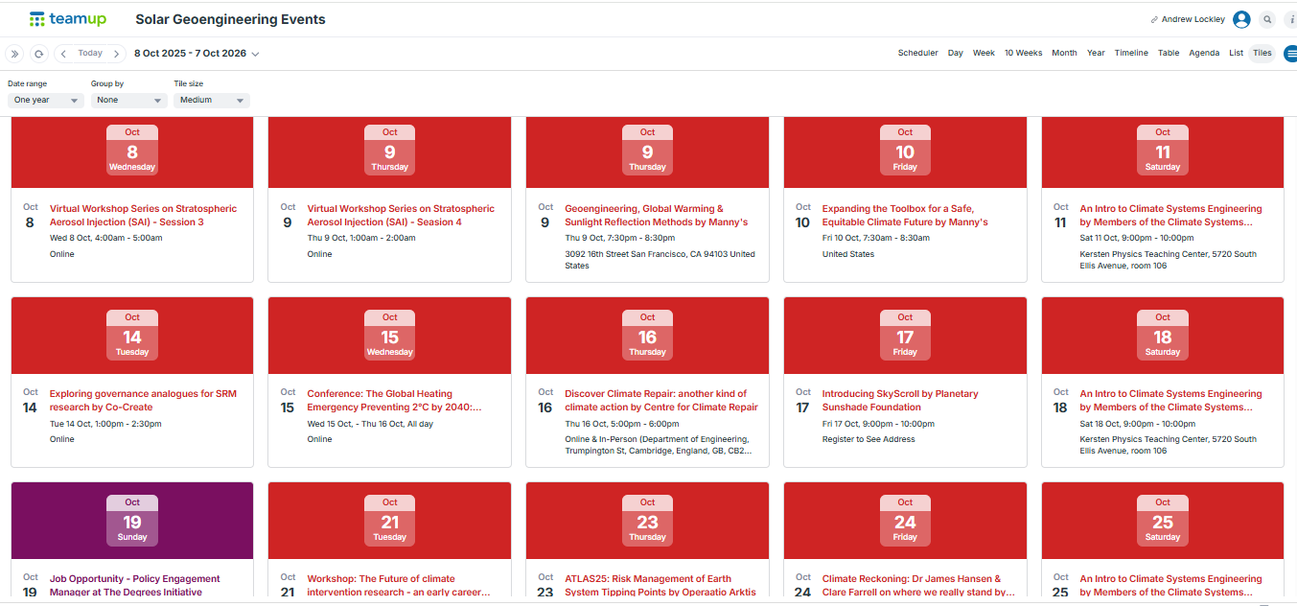Open Climate Reckoning: Dr James Hansen event
This screenshot has width=1297, height=606.
click(x=918, y=586)
